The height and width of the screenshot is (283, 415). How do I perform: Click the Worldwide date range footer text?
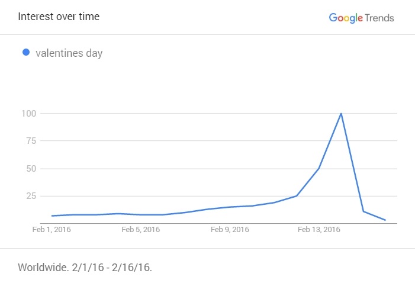point(85,268)
